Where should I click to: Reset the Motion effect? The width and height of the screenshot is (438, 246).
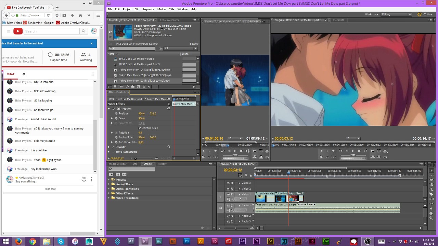(x=168, y=108)
